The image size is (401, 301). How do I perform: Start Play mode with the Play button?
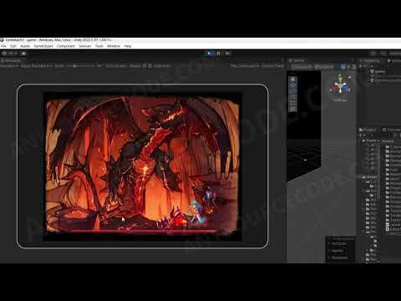click(210, 54)
